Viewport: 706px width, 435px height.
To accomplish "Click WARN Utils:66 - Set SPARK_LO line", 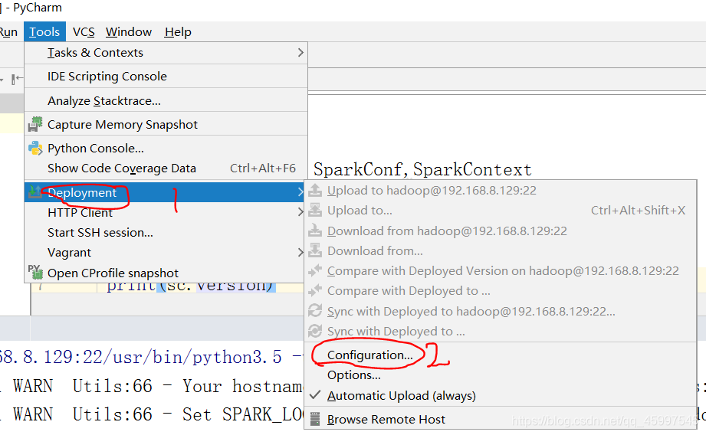I will click(x=158, y=415).
